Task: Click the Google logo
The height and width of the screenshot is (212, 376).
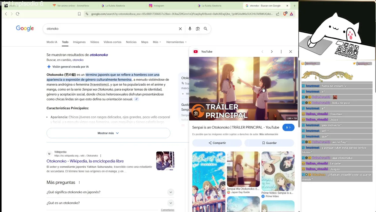Action: (x=25, y=28)
